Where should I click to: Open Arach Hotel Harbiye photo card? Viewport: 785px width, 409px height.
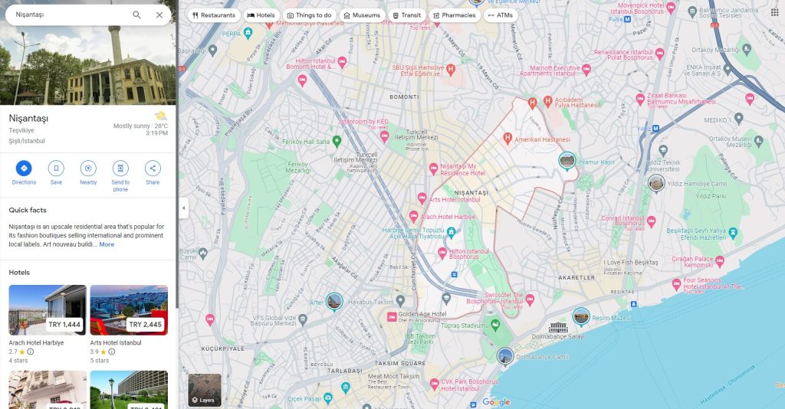click(x=48, y=310)
